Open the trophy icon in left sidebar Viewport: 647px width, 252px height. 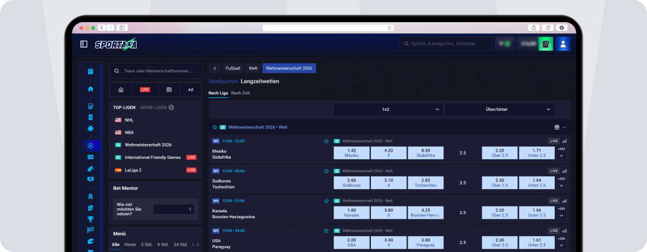pyautogui.click(x=91, y=219)
